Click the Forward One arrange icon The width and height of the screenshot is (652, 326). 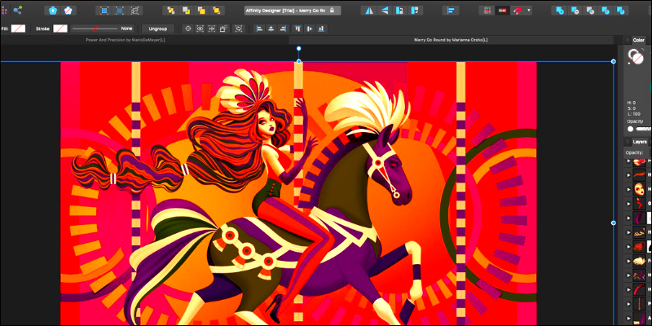pyautogui.click(x=201, y=11)
